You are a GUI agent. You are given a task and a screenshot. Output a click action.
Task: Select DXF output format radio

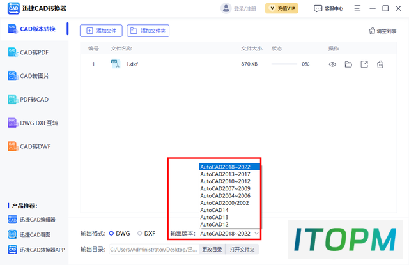140,234
